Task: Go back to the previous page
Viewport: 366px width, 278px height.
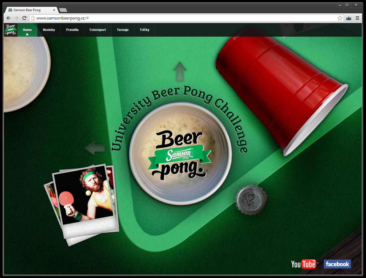Action: (x=8, y=18)
